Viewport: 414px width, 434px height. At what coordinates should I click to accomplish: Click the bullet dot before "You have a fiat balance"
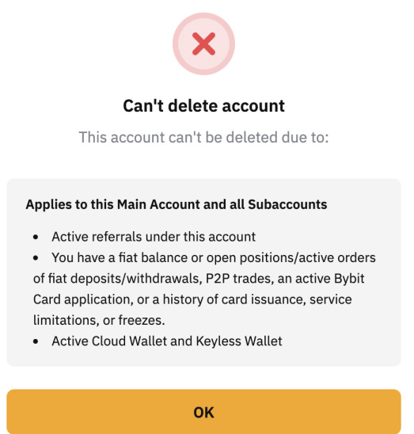click(36, 258)
